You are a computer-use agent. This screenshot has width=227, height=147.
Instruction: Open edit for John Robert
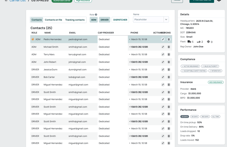coord(163,62)
